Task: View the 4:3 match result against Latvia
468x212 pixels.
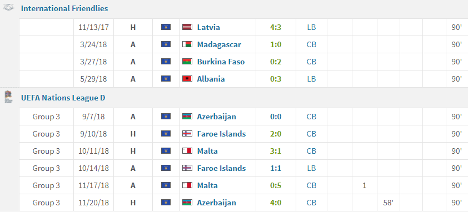Action: pos(276,27)
